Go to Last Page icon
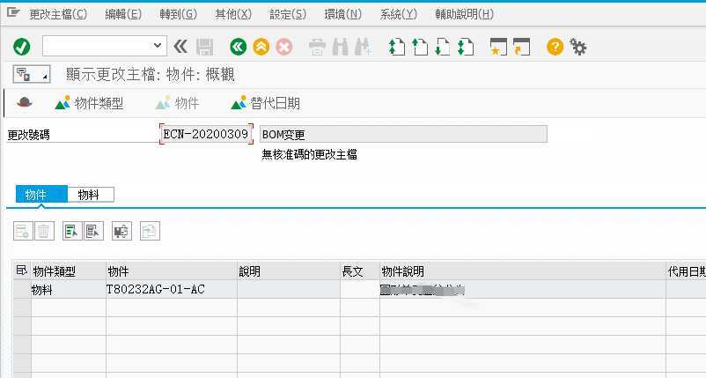Screen dimensions: 706x378 point(466,47)
